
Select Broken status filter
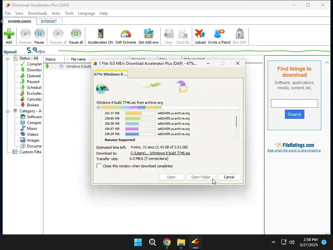point(30,105)
